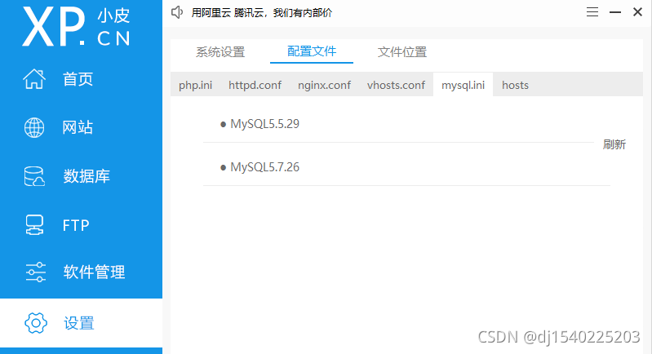652x354 pixels.
Task: Open 数据库 section in sidebar
Action: (x=86, y=176)
